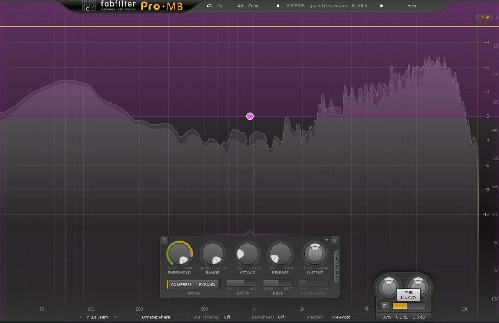Open the Help menu
Viewport: 499px width, 323px height.
[411, 6]
